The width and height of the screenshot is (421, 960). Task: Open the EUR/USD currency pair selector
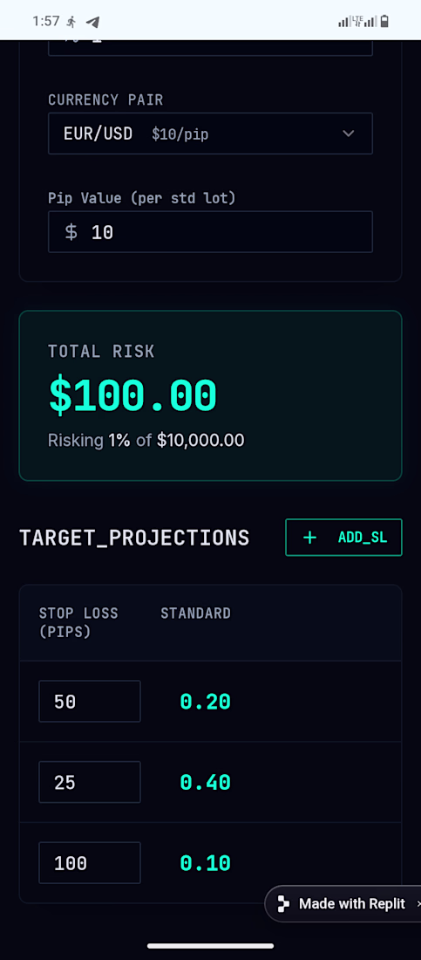(x=211, y=134)
